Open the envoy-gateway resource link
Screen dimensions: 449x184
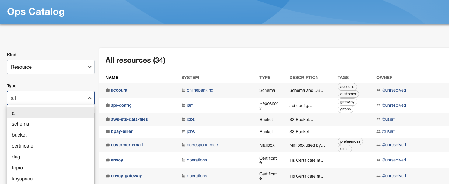[x=126, y=176]
